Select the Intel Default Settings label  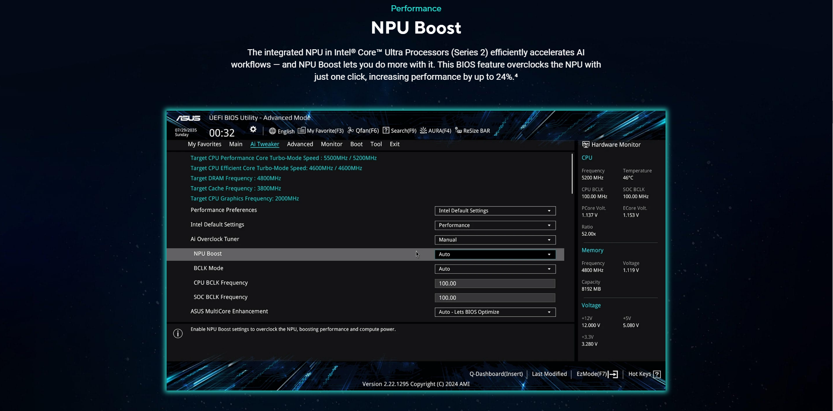[217, 225]
